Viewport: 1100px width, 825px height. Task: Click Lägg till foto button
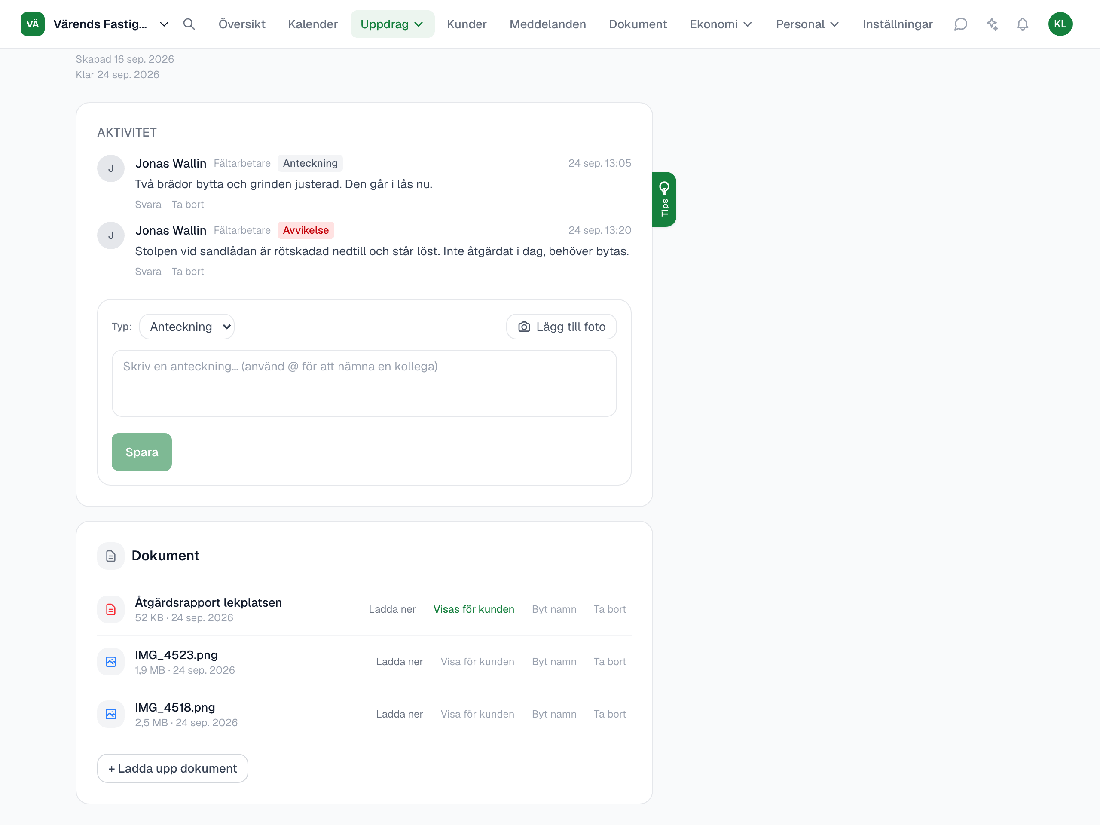point(562,327)
